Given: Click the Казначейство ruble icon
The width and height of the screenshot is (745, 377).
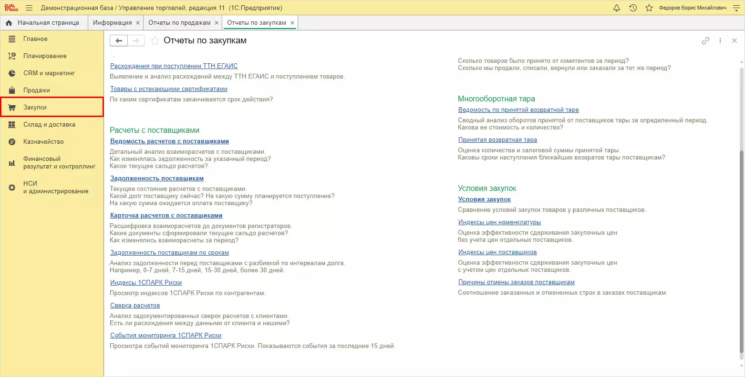Looking at the screenshot, I should (12, 142).
